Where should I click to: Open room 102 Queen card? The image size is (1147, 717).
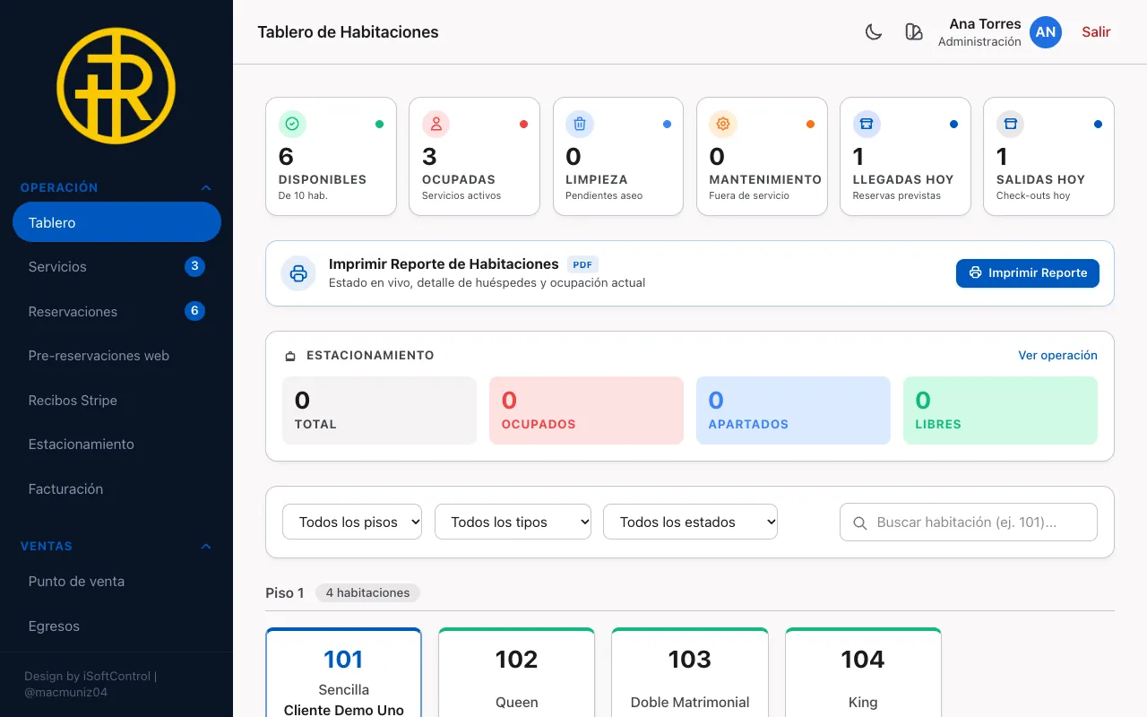pyautogui.click(x=517, y=672)
